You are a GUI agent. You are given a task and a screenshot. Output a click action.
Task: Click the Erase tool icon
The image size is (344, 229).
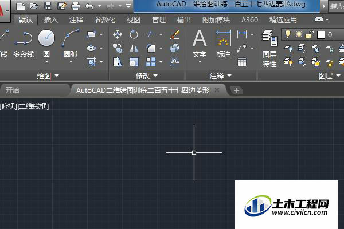point(175,34)
